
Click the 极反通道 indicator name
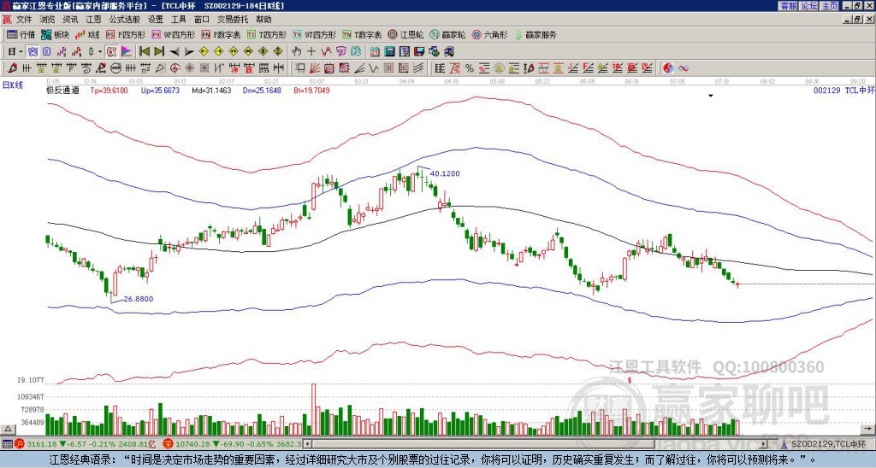pyautogui.click(x=62, y=90)
